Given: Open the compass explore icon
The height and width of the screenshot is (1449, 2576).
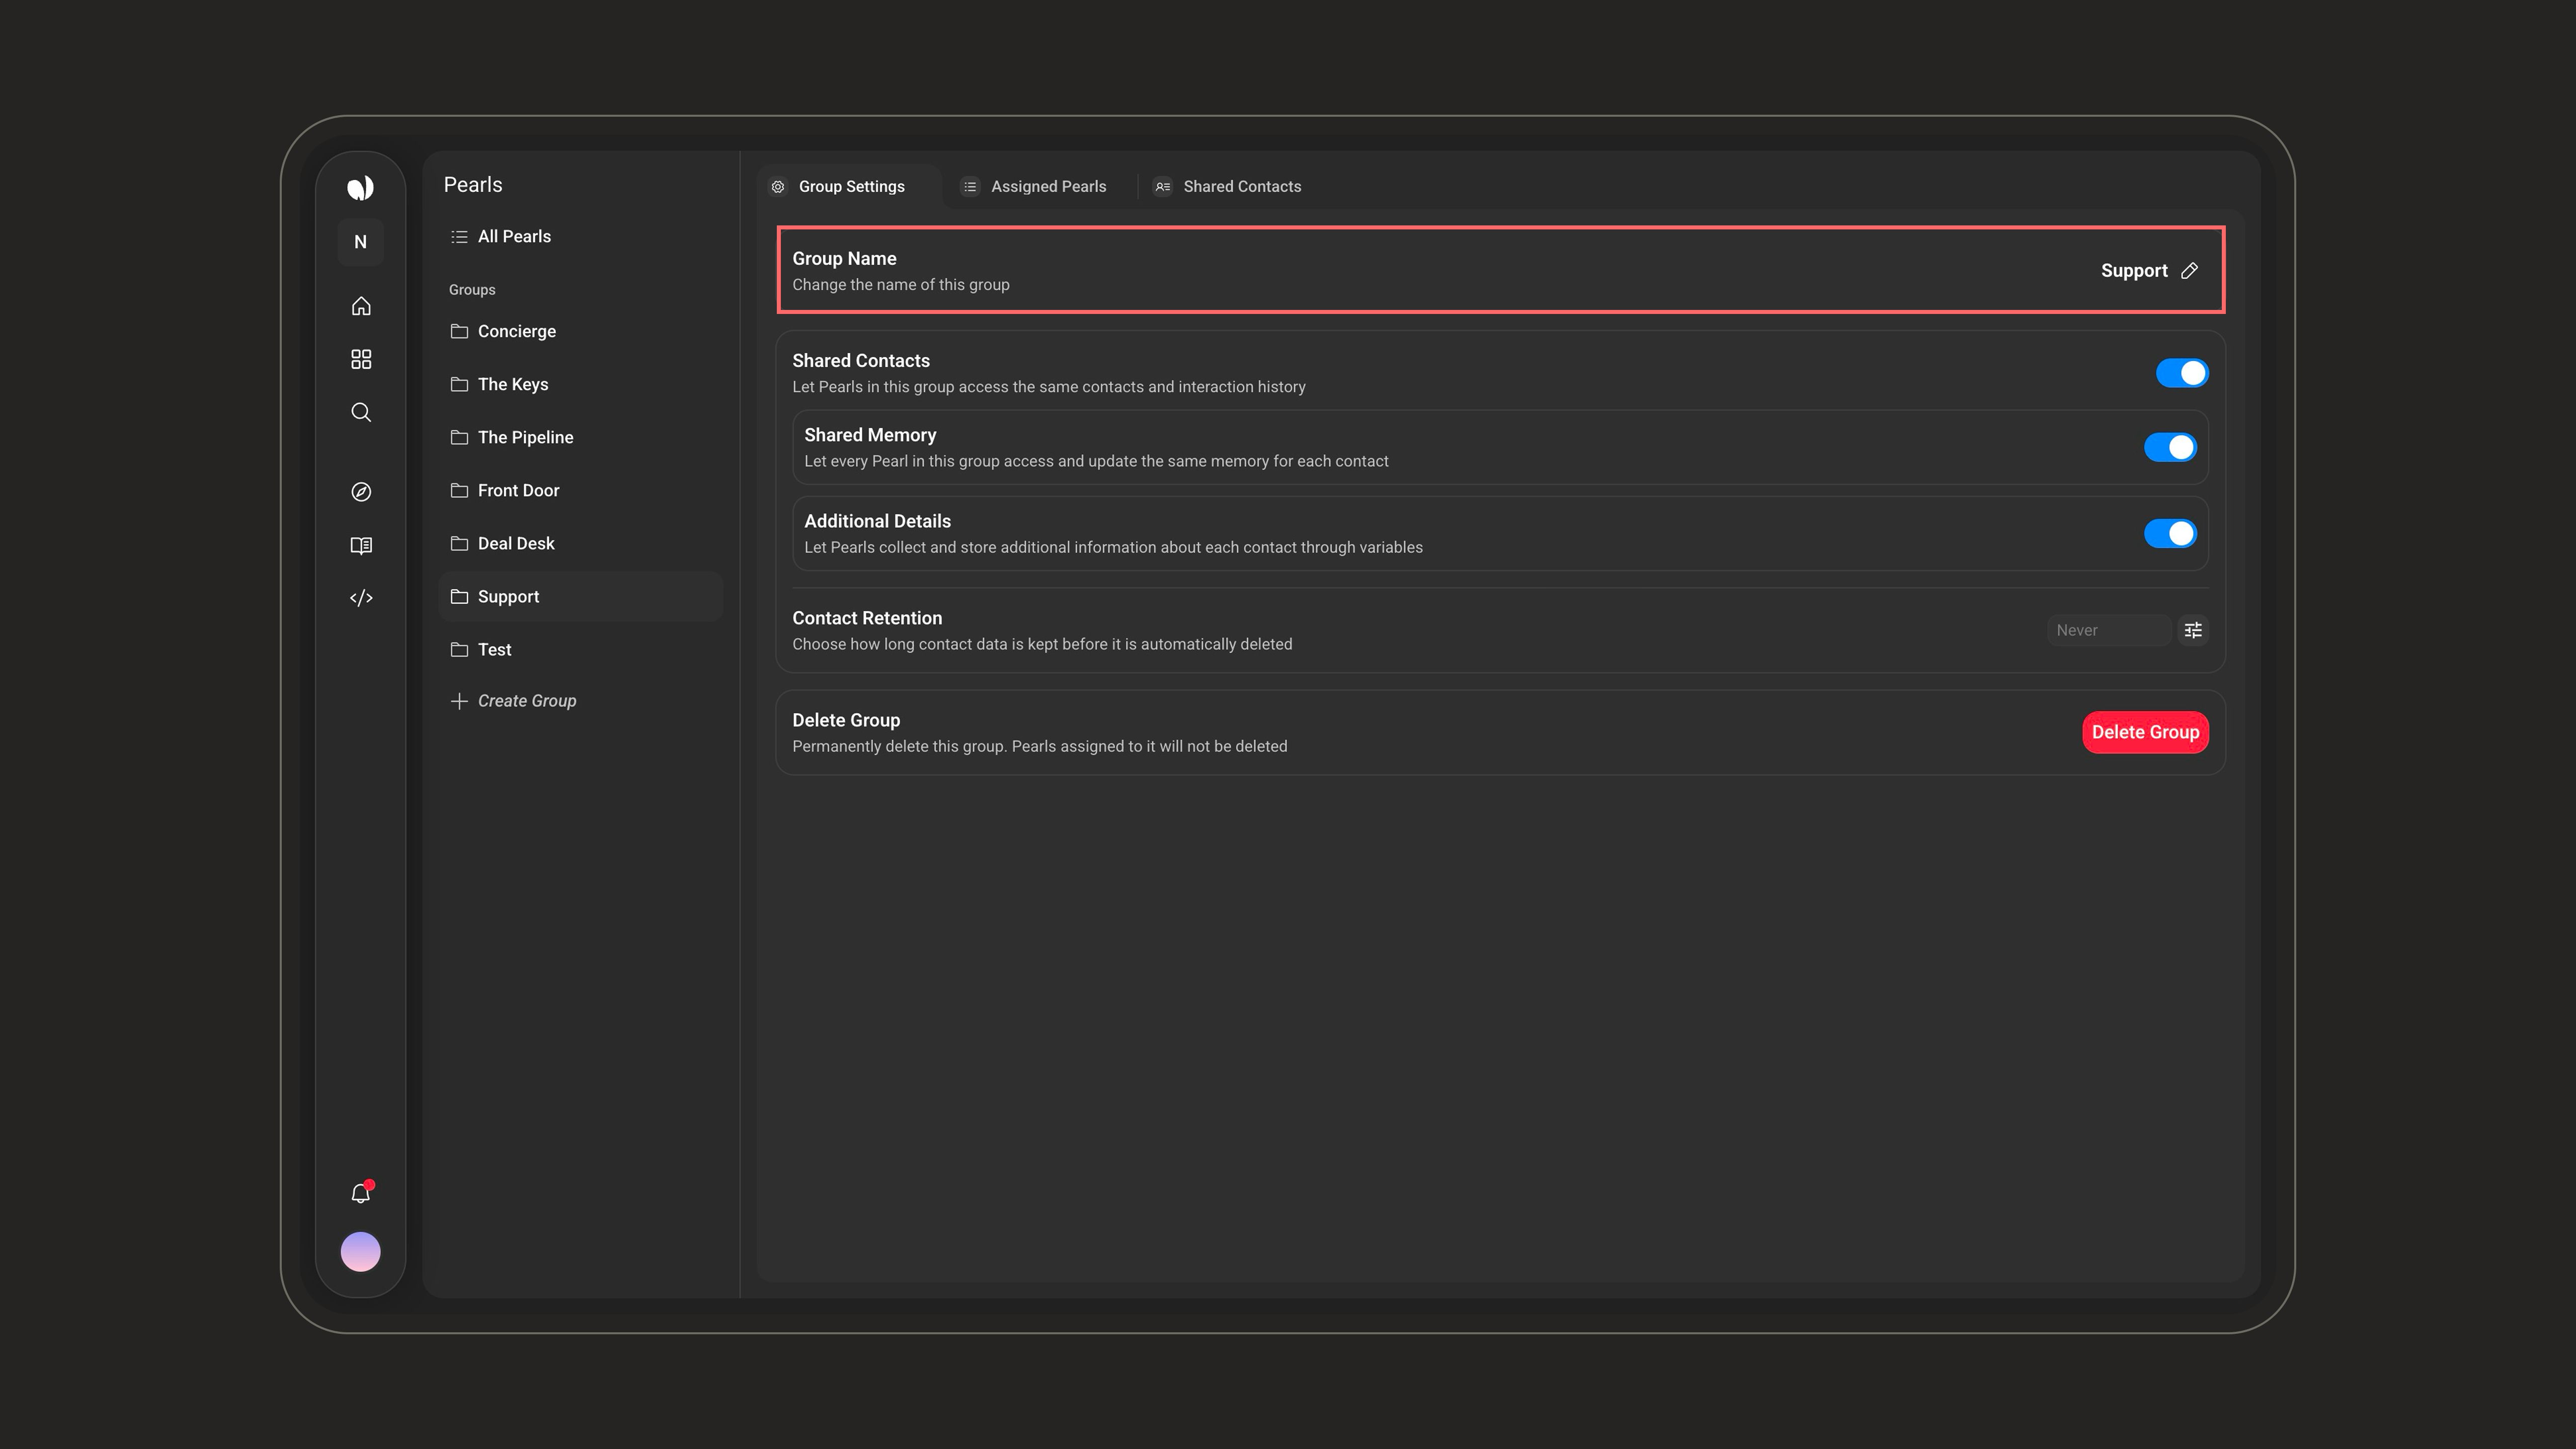Looking at the screenshot, I should coord(361,492).
